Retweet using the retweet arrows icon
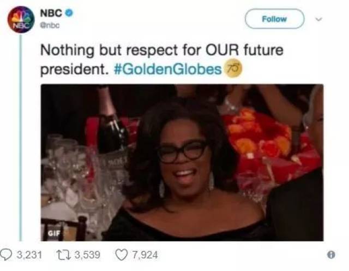 coord(64,255)
